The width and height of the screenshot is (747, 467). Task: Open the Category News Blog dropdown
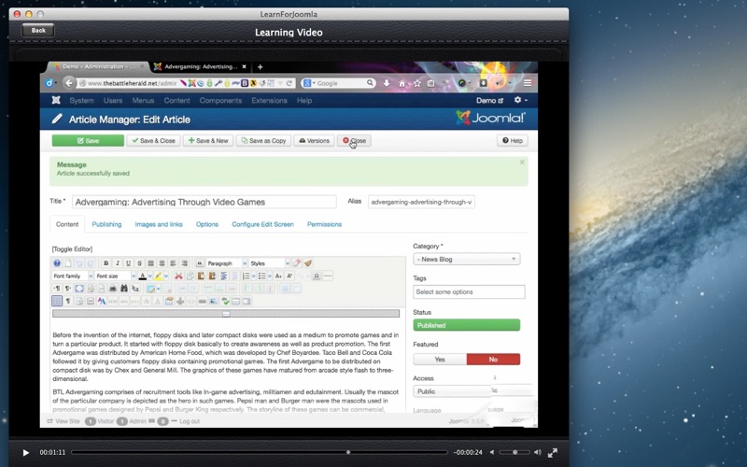click(x=466, y=260)
